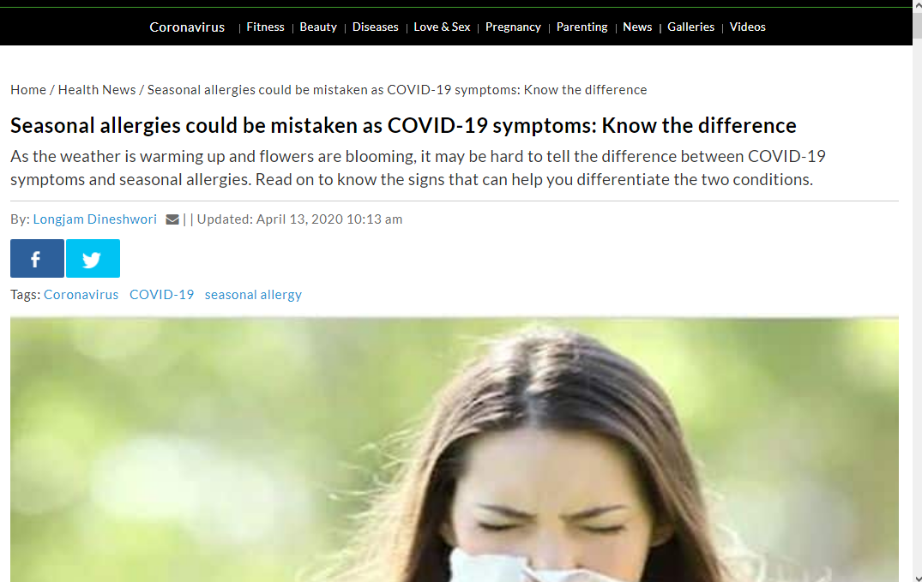This screenshot has width=922, height=582.
Task: Go to the Beauty section
Action: pyautogui.click(x=318, y=27)
